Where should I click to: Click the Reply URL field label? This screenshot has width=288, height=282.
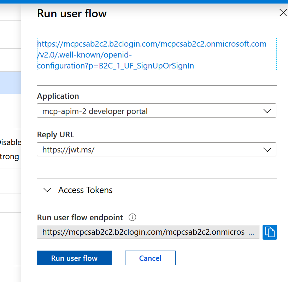tap(55, 134)
